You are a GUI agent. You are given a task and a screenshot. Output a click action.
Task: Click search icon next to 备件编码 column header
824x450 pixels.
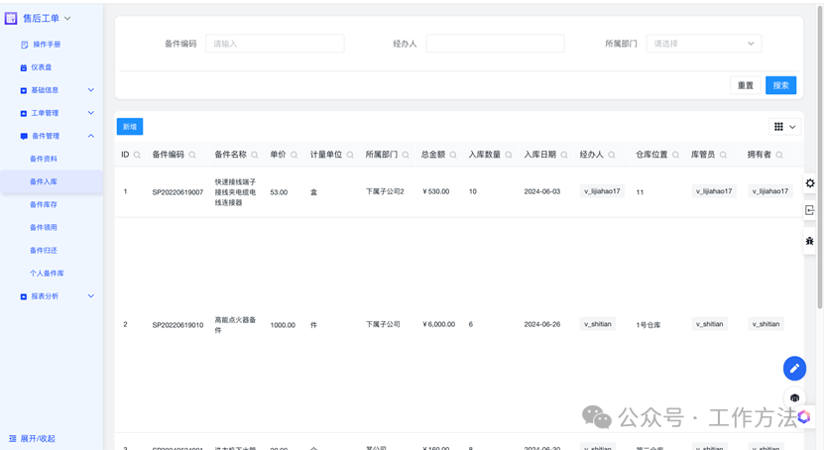pyautogui.click(x=192, y=156)
